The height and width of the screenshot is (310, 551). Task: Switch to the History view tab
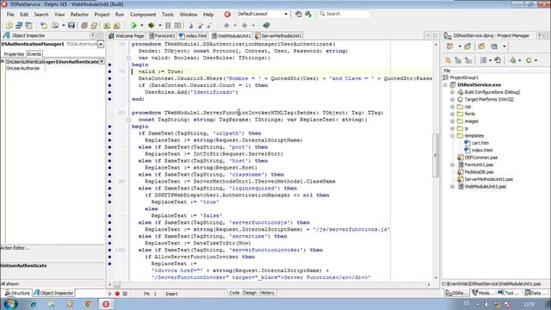coord(268,293)
